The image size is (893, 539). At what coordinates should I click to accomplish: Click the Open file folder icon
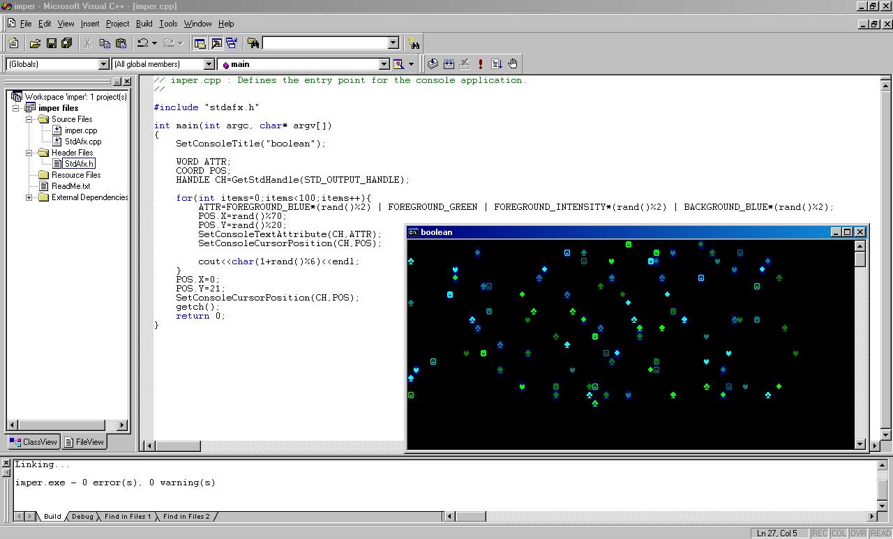35,43
